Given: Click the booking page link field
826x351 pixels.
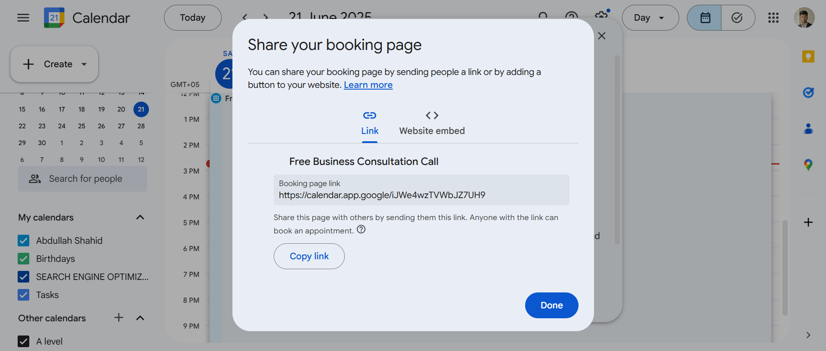Looking at the screenshot, I should [421, 190].
